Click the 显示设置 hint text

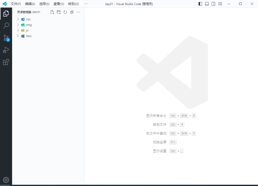[x=159, y=151]
